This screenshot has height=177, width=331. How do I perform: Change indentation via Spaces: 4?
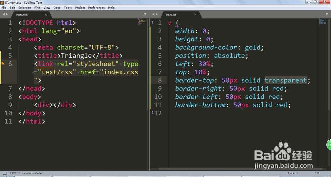click(x=293, y=173)
